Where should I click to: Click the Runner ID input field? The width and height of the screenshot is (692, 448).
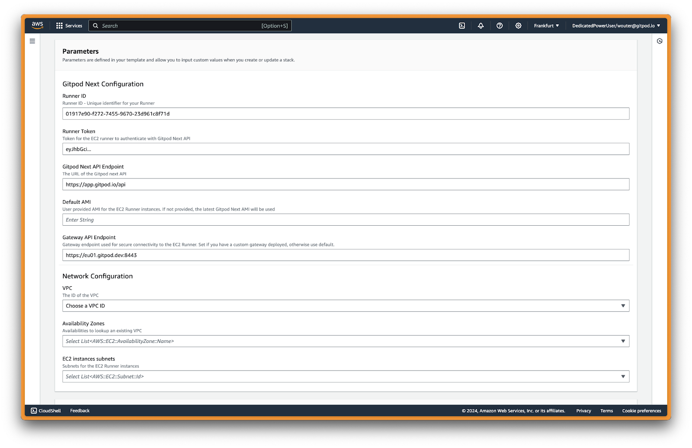346,114
